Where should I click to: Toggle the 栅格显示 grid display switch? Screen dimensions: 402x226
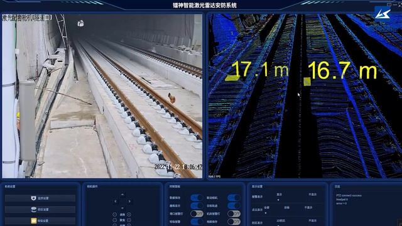(x=197, y=206)
